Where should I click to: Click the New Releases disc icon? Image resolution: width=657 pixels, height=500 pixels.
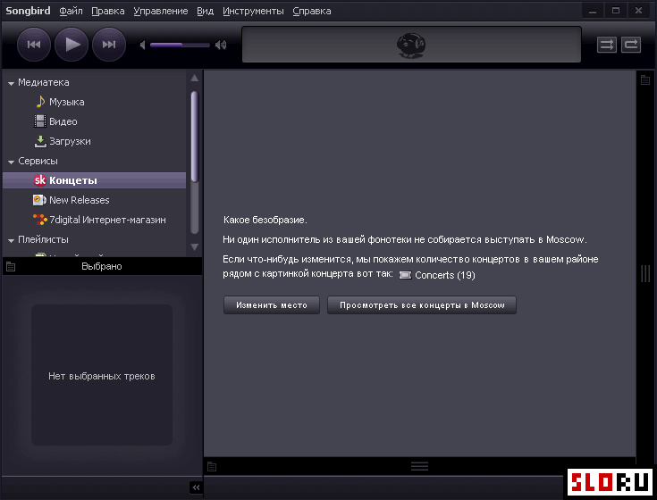[x=39, y=200]
